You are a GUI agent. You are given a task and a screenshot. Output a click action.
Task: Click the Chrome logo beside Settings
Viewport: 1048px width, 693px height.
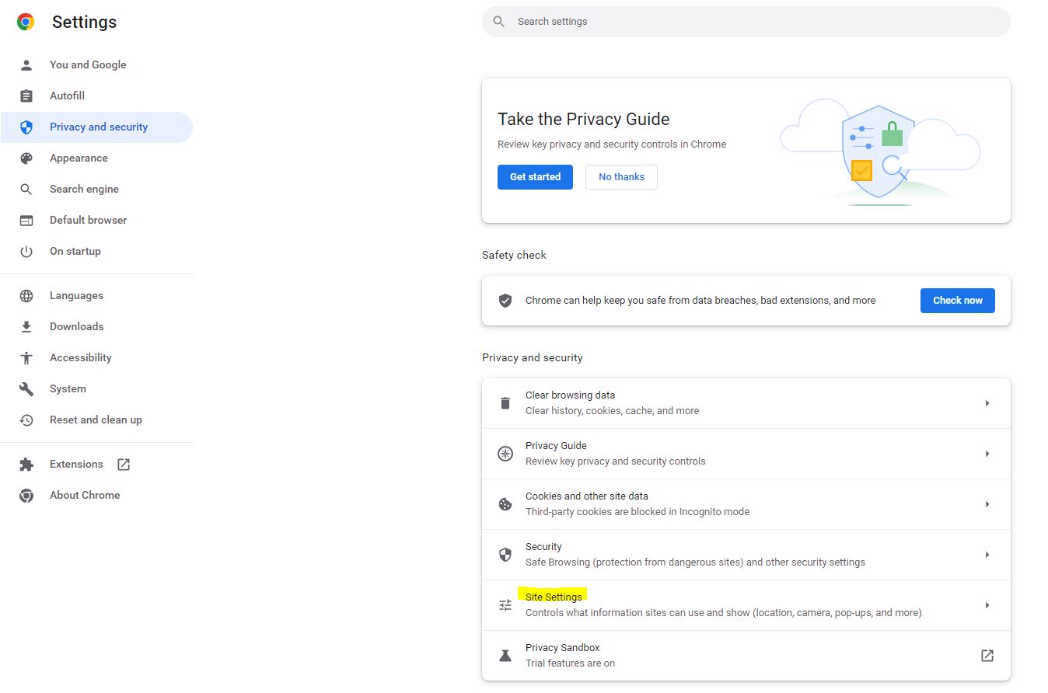[x=26, y=22]
